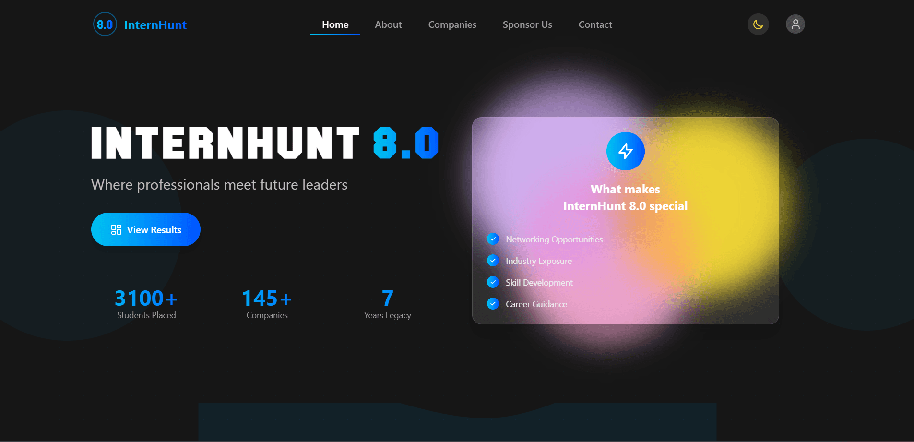Click the 3100+ students placed number

click(146, 298)
